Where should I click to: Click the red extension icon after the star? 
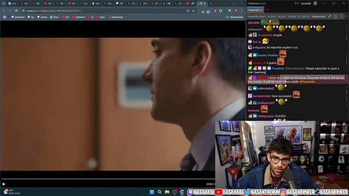pyautogui.click(x=202, y=11)
